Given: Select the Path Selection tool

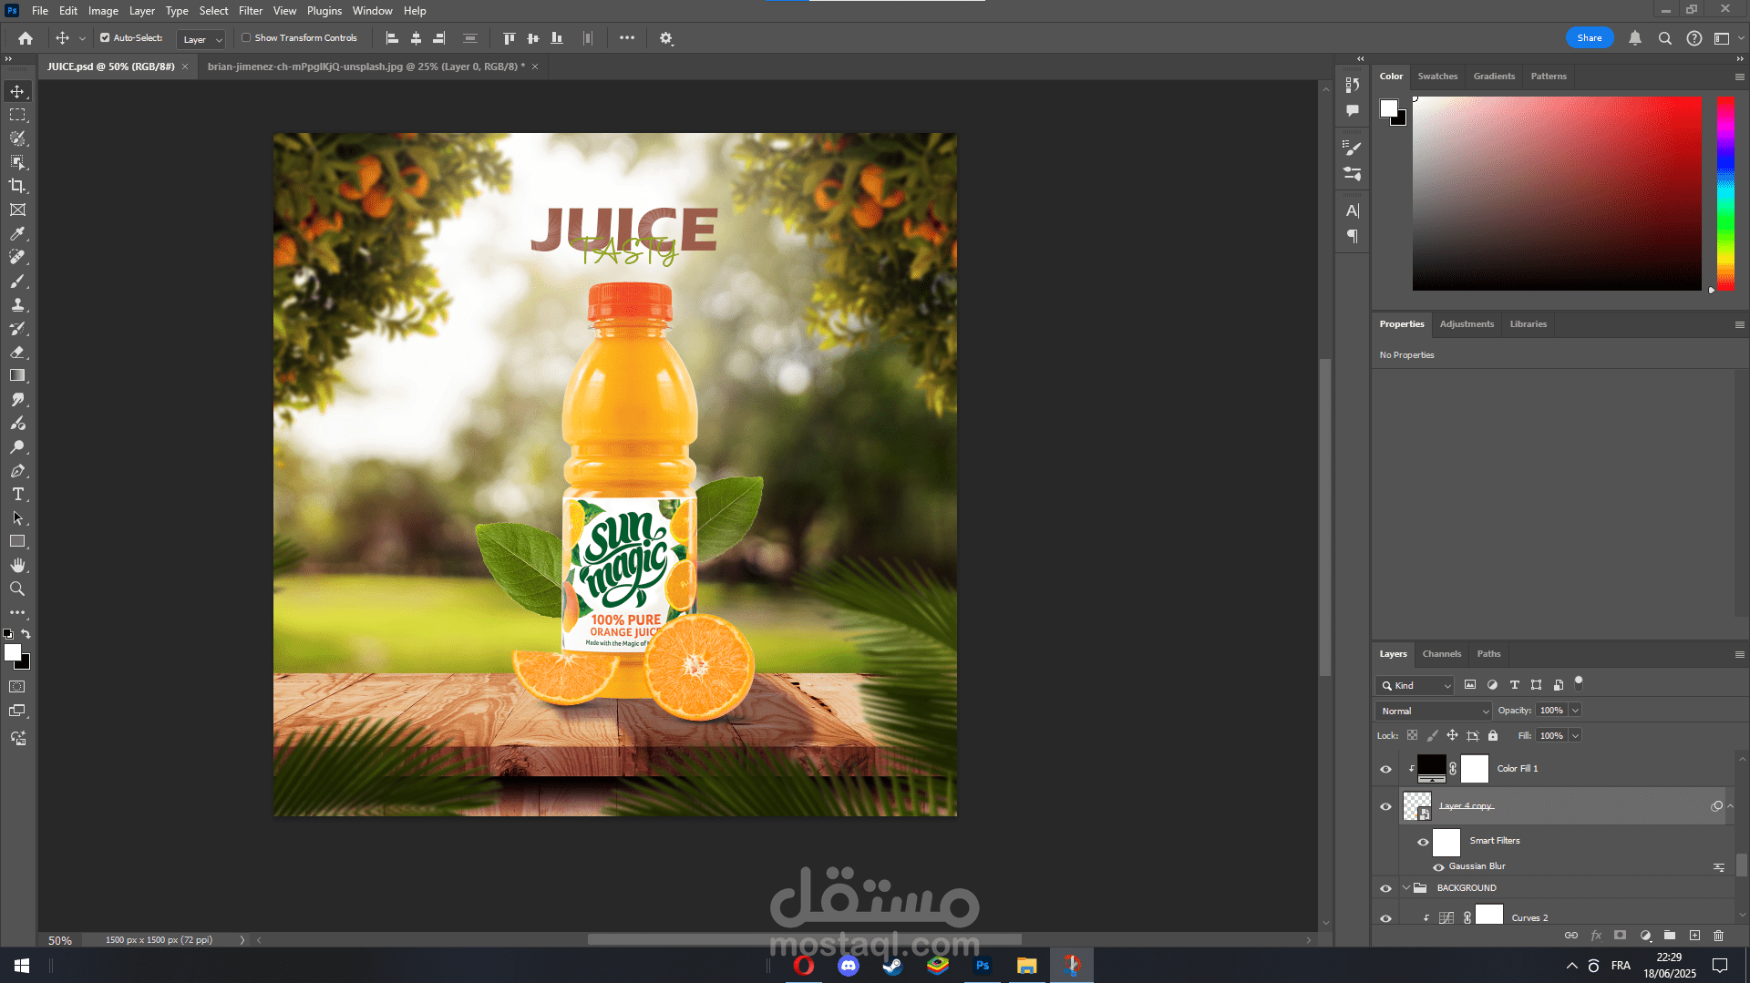Looking at the screenshot, I should click(17, 517).
